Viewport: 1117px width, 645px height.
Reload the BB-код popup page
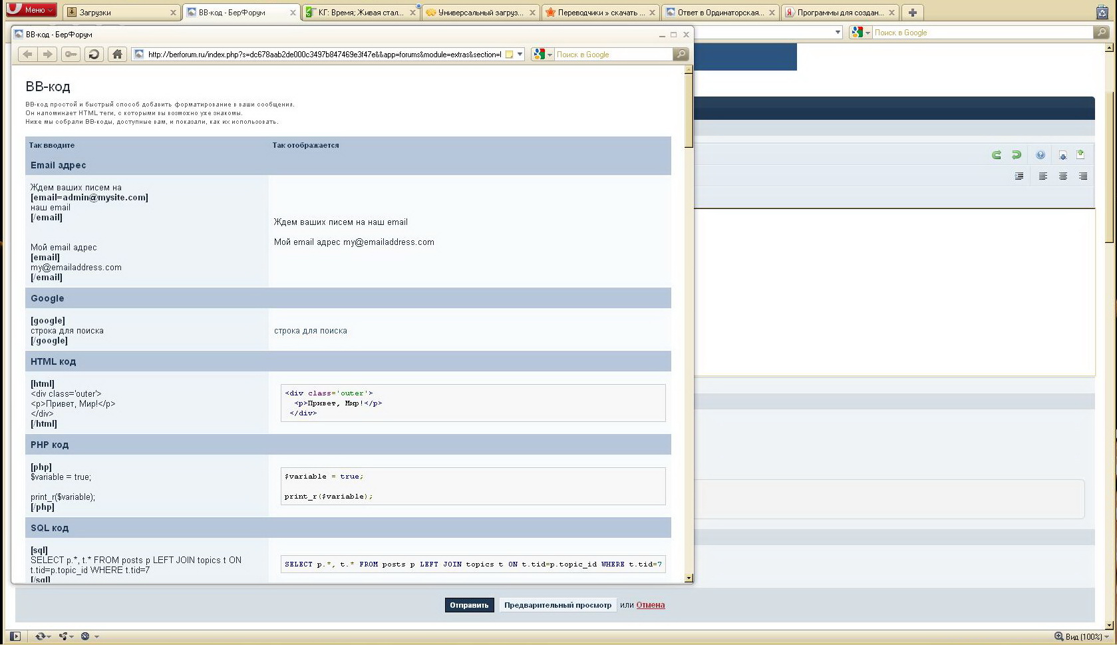94,55
